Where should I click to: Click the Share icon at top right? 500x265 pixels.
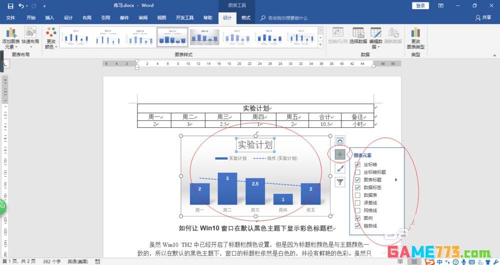click(477, 18)
